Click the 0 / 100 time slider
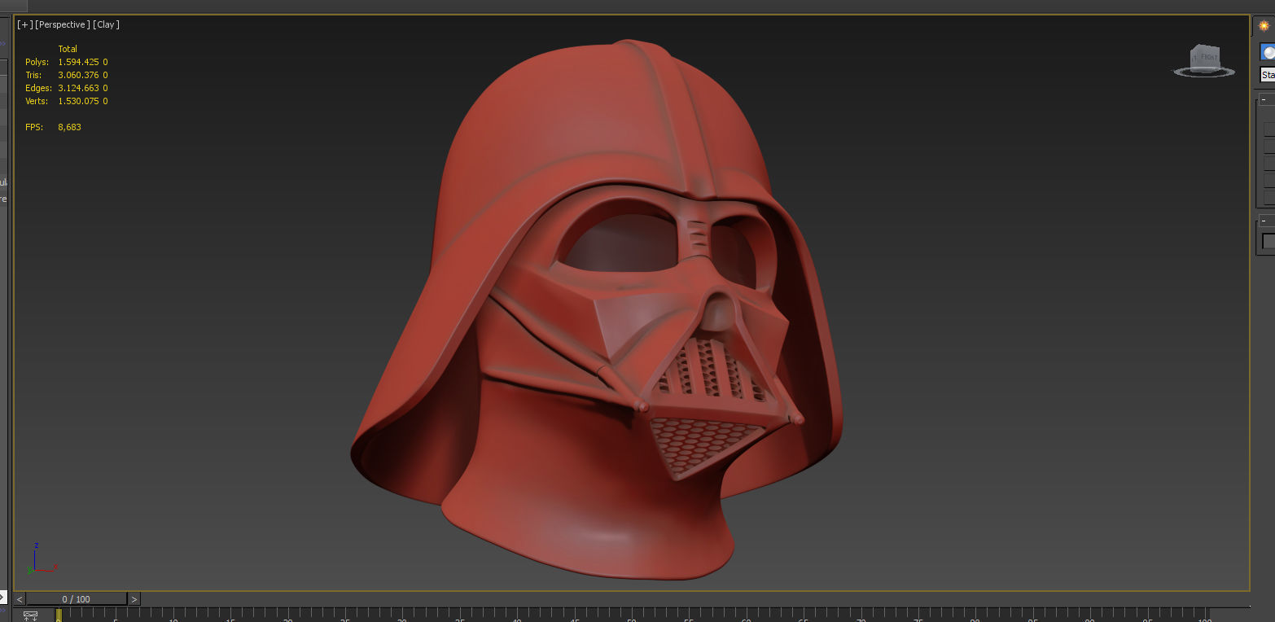Image resolution: width=1275 pixels, height=622 pixels. 77,598
